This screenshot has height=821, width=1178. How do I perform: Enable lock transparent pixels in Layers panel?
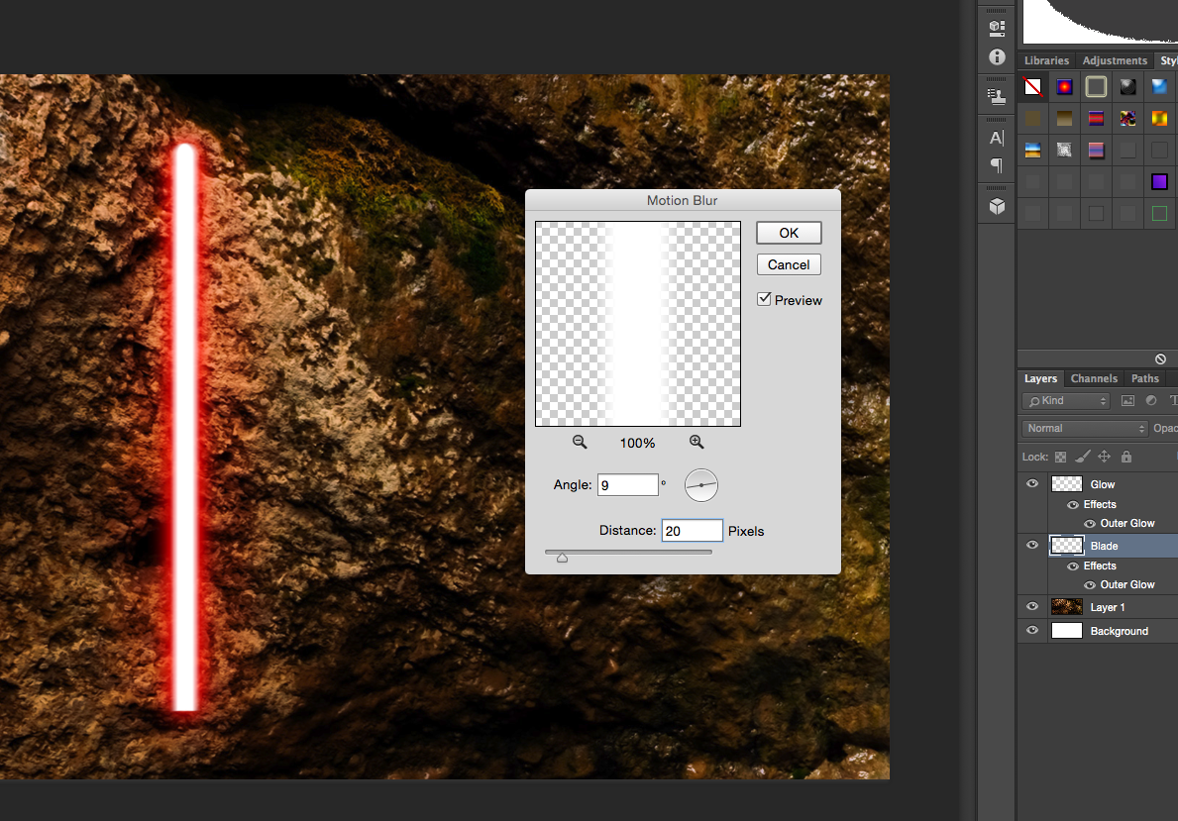tap(1060, 457)
